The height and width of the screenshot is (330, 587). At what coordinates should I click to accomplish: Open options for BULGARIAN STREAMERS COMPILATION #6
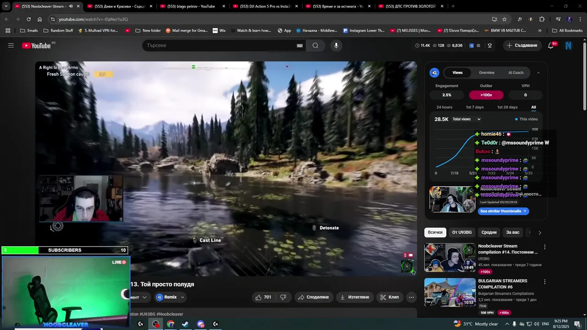[545, 282]
